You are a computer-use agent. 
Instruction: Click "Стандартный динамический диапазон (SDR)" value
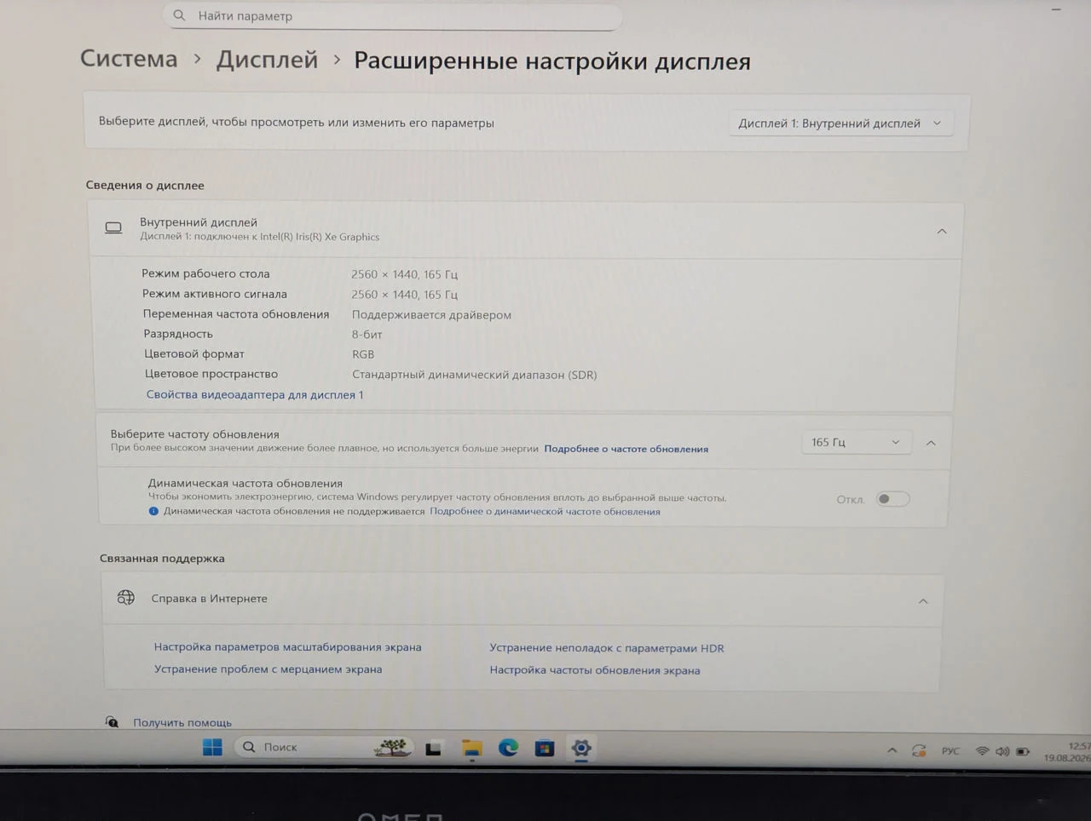pyautogui.click(x=474, y=375)
